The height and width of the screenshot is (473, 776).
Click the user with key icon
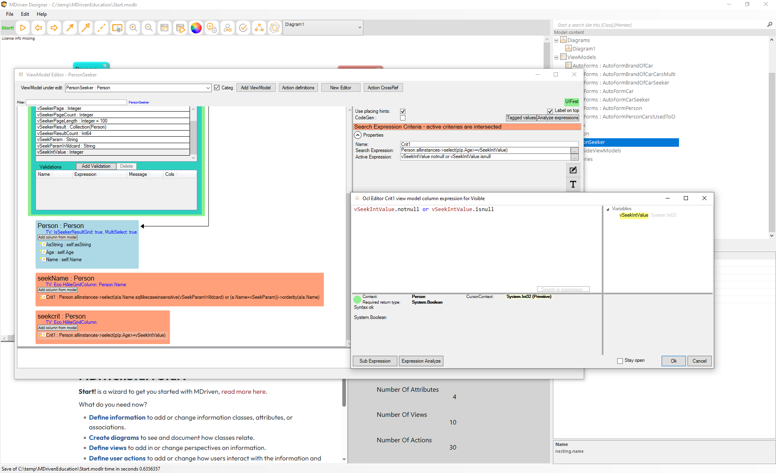tap(228, 28)
